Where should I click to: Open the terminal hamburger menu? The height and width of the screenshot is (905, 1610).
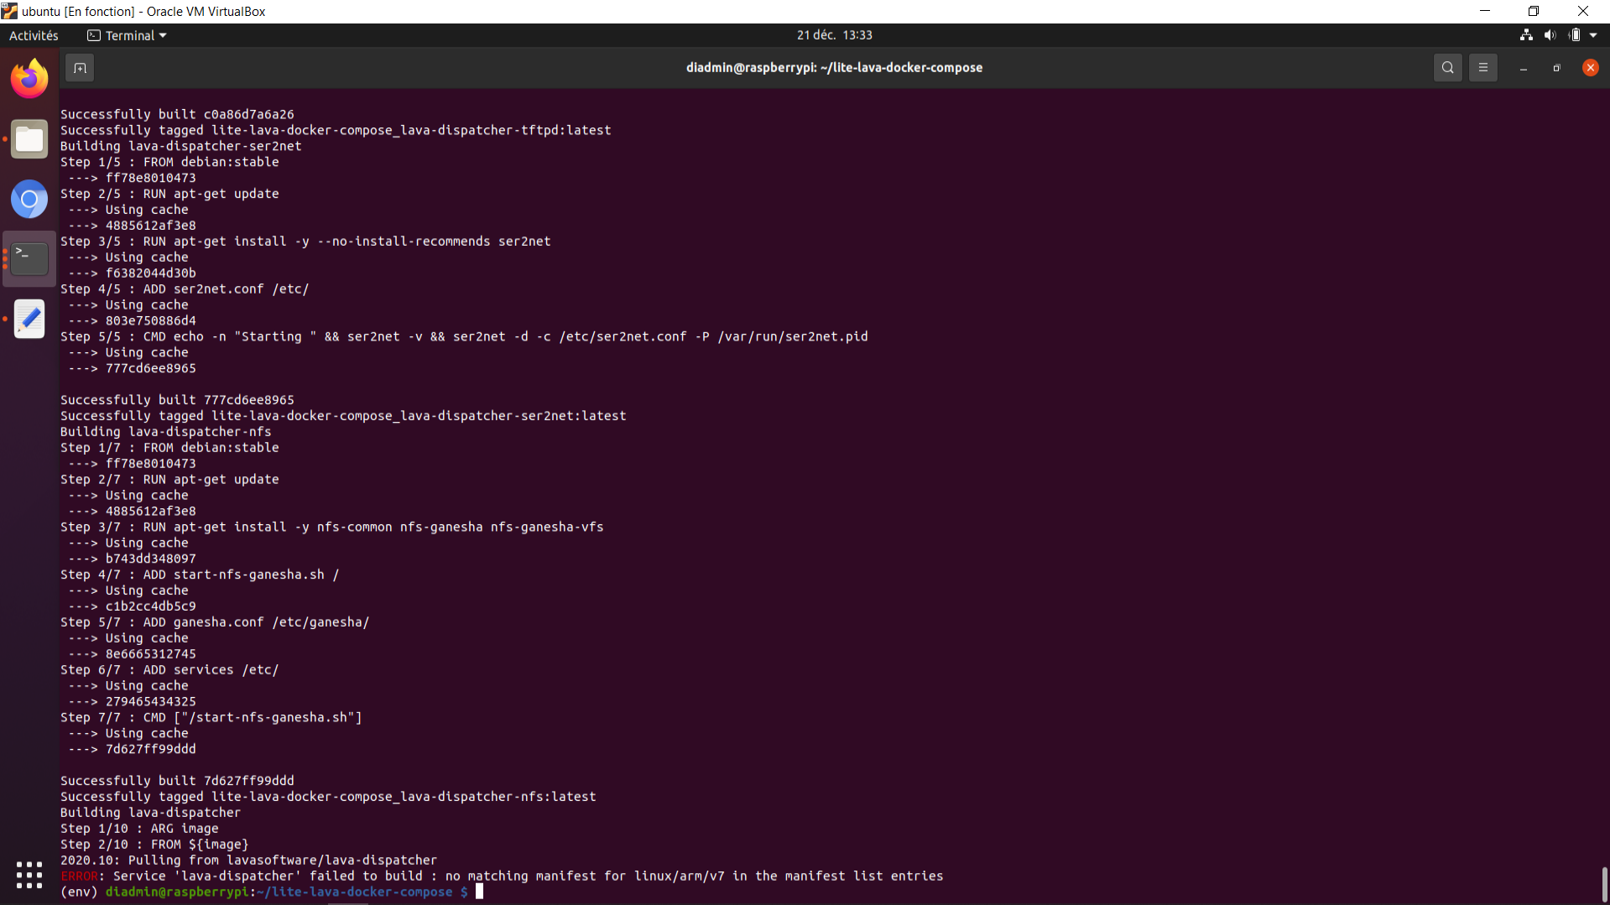(1482, 68)
